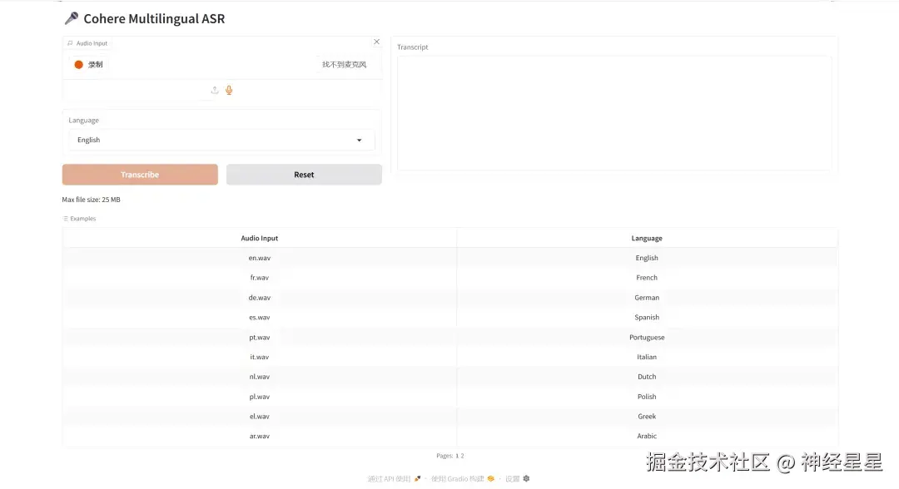Close the Audio Input panel

[377, 42]
